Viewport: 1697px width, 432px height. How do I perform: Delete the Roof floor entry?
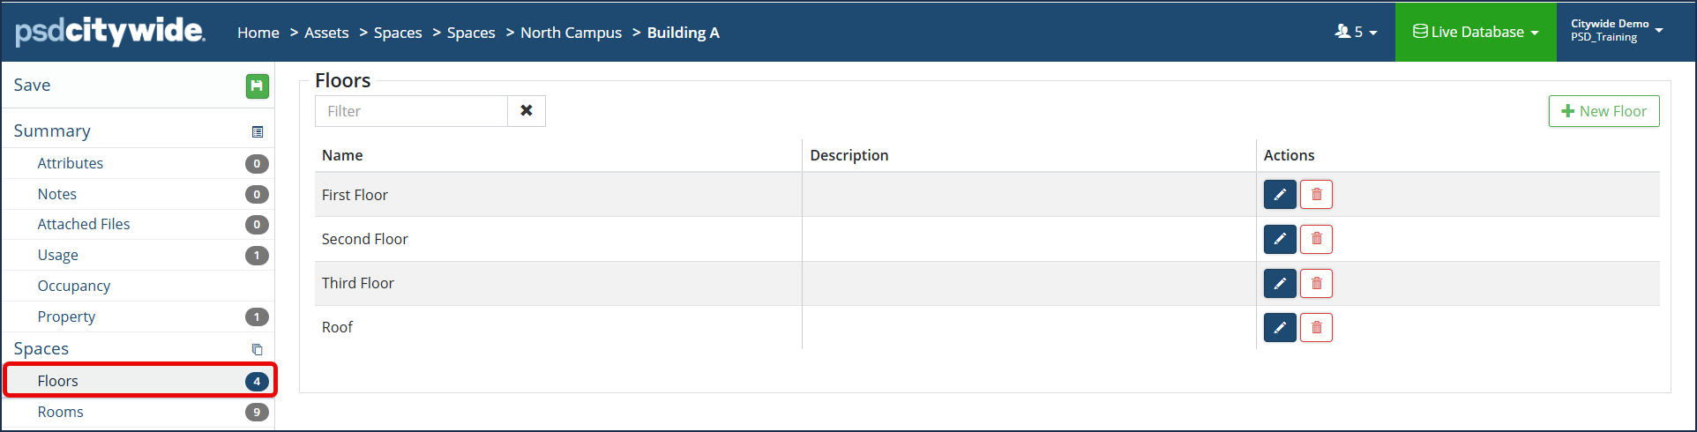click(1316, 327)
